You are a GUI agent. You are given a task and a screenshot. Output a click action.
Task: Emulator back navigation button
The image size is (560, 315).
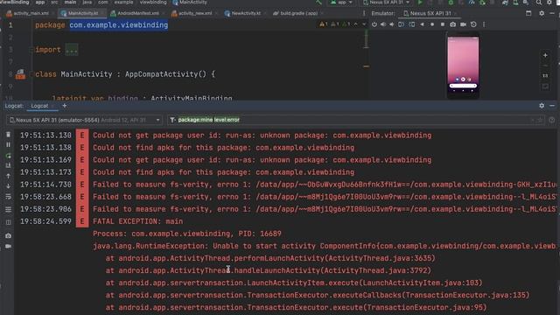pos(422,24)
